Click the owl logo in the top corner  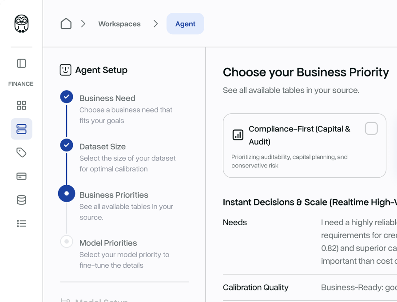[21, 24]
